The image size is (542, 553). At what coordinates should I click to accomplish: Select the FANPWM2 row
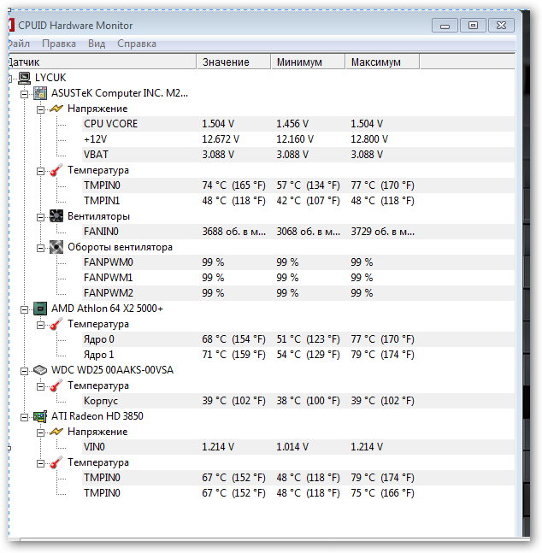coord(298,293)
